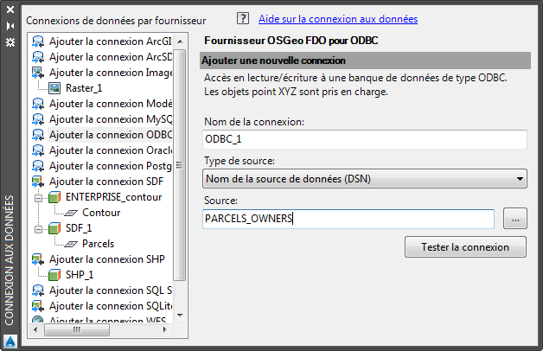Click the palette properties gear icon

pyautogui.click(x=10, y=41)
